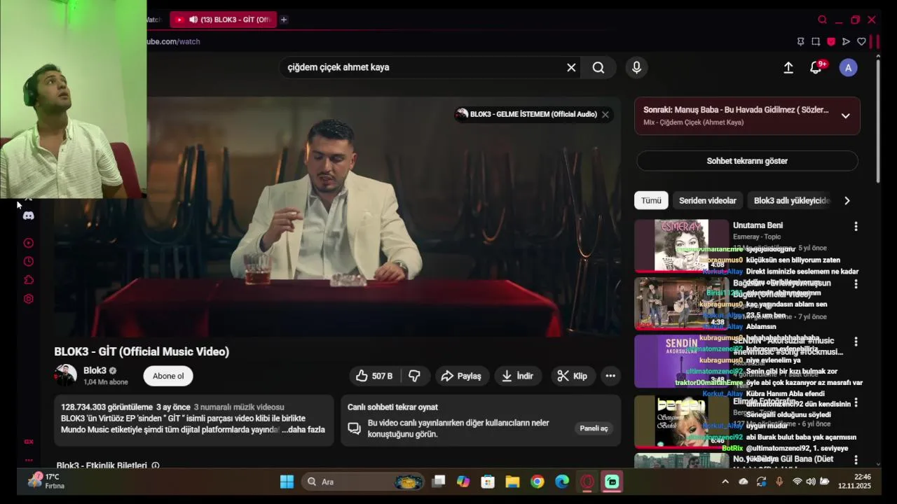Open Extensions from the cube sidebar icon
The height and width of the screenshot is (504, 897).
coord(28,280)
